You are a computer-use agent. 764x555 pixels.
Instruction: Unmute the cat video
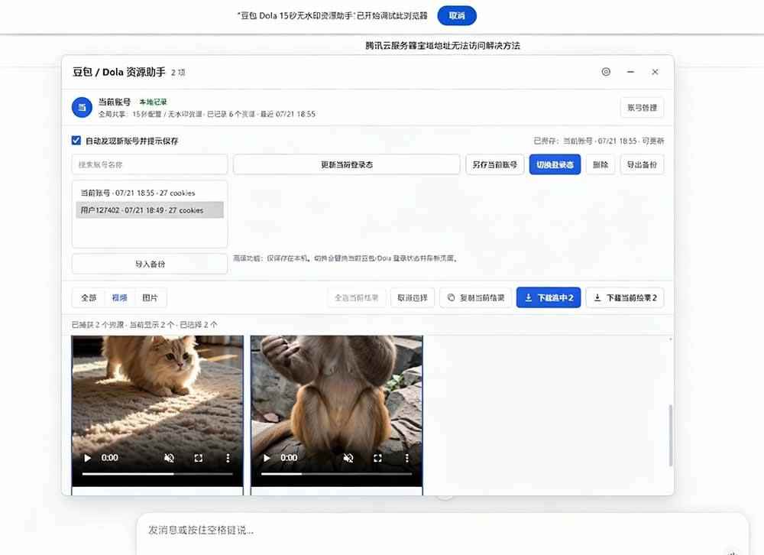pos(169,458)
